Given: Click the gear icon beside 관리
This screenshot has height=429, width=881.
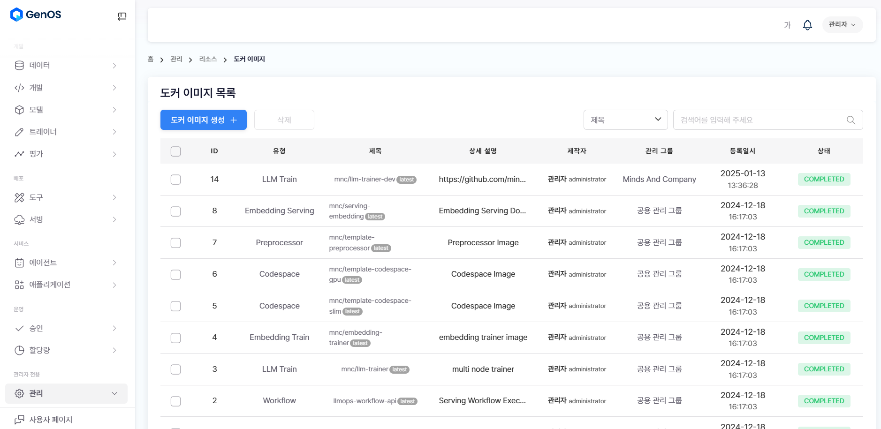Looking at the screenshot, I should pos(19,393).
